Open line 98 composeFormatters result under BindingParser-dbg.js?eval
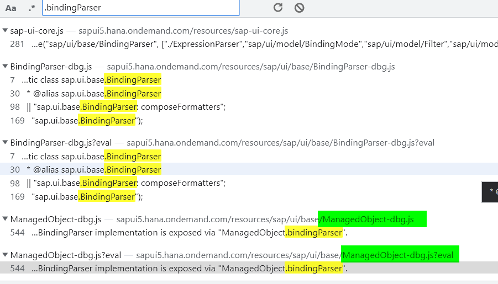The image size is (498, 284). coord(249,183)
